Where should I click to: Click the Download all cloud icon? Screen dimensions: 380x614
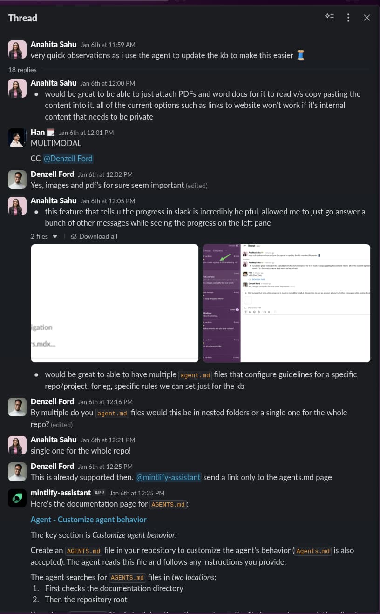click(74, 236)
